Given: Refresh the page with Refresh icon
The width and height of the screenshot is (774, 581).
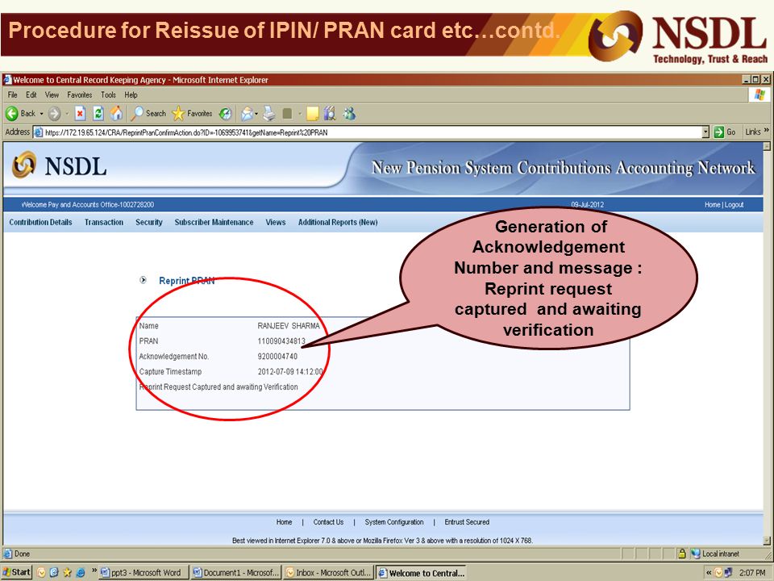Looking at the screenshot, I should (x=98, y=114).
